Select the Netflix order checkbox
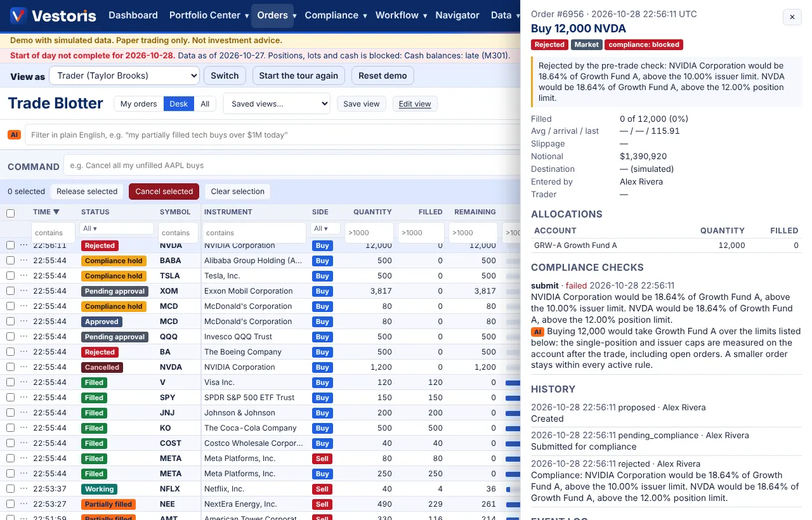 (x=10, y=489)
